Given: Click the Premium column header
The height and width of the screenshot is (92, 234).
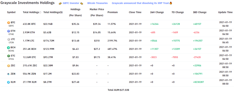Looking at the screenshot, I should click(112, 12).
